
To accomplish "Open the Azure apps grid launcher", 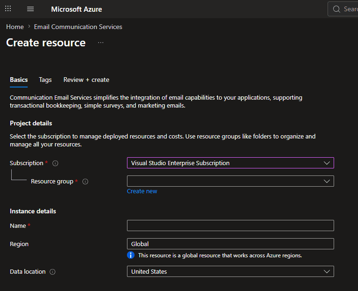I will tap(8, 9).
